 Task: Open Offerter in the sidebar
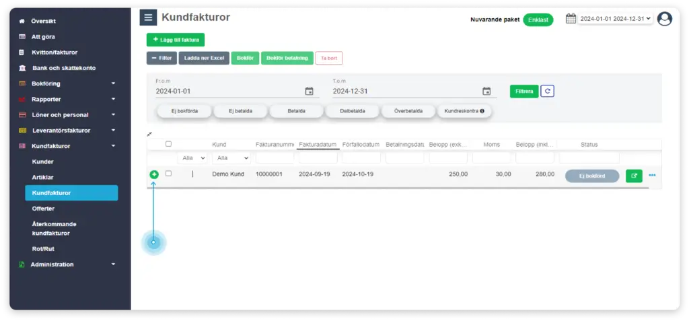[x=43, y=209]
